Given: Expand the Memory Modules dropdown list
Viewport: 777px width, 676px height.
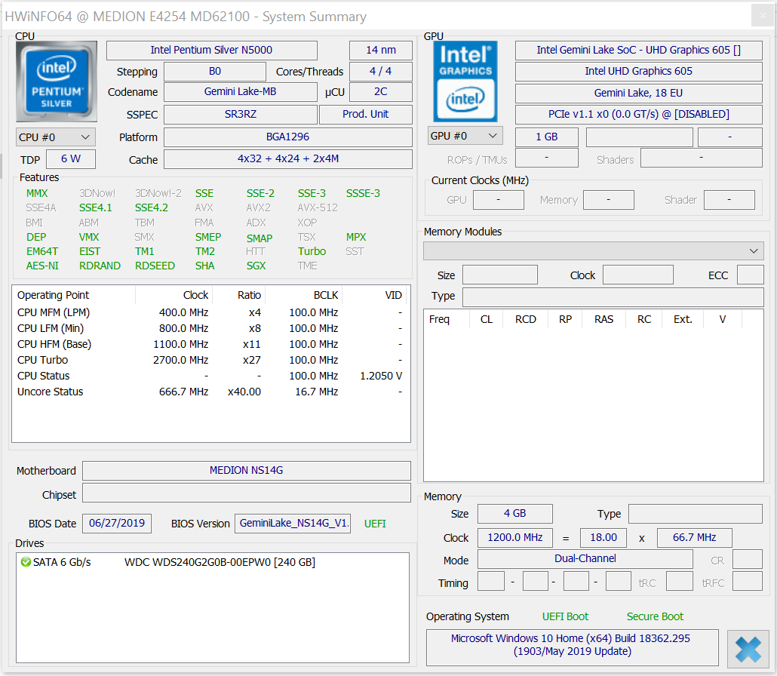Looking at the screenshot, I should 594,250.
